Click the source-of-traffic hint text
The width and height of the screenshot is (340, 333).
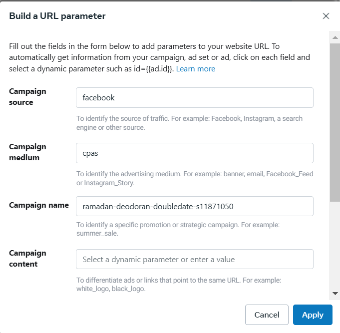click(189, 123)
